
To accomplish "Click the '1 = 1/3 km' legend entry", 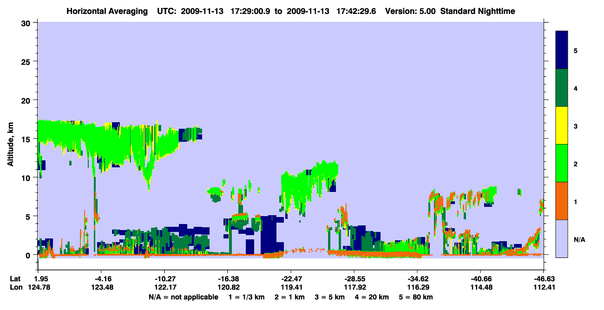I will click(246, 297).
